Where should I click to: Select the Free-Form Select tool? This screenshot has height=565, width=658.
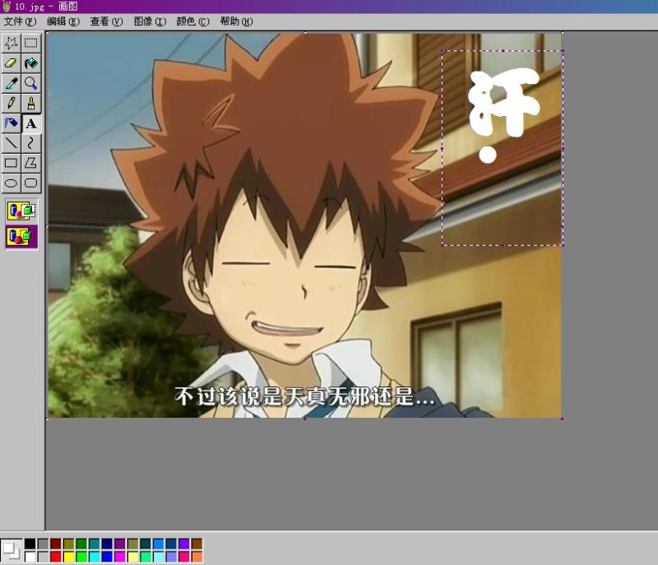(11, 43)
